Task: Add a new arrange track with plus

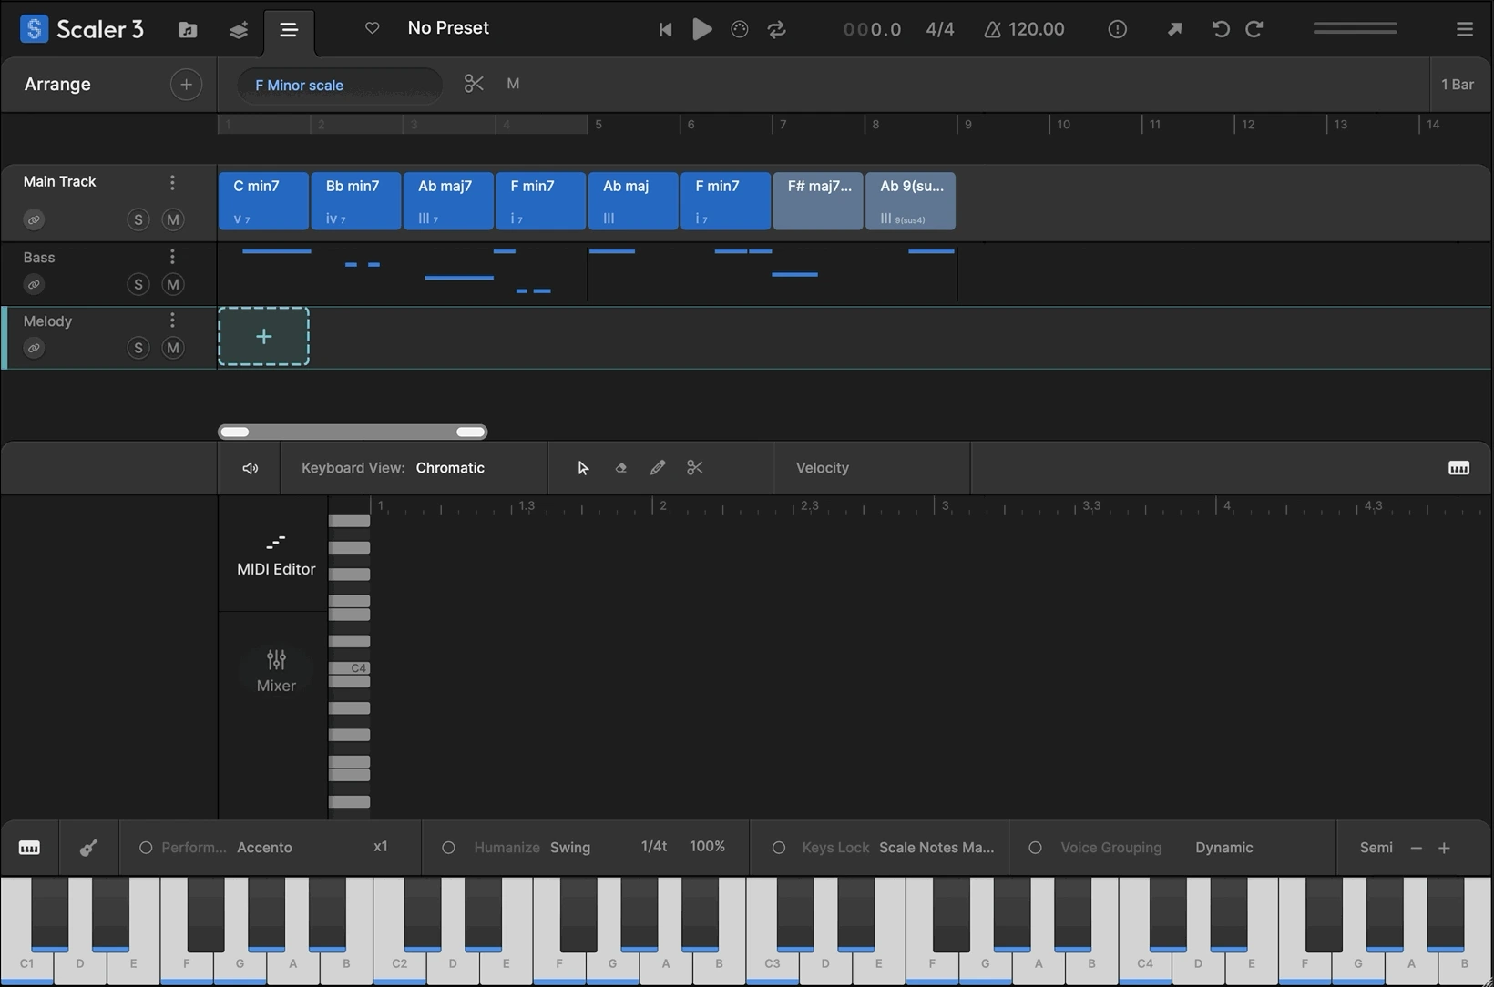Action: (186, 85)
